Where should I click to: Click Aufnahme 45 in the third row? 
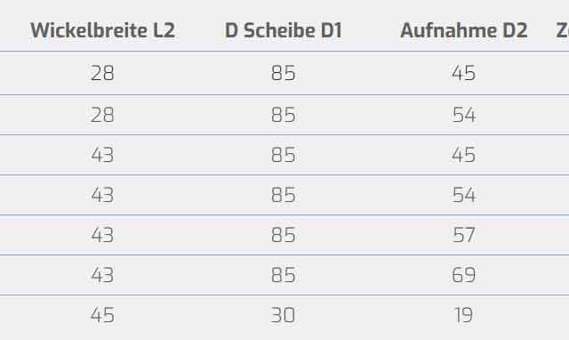[x=464, y=155]
